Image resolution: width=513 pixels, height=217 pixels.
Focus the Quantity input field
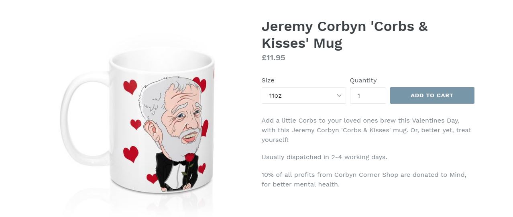(368, 96)
